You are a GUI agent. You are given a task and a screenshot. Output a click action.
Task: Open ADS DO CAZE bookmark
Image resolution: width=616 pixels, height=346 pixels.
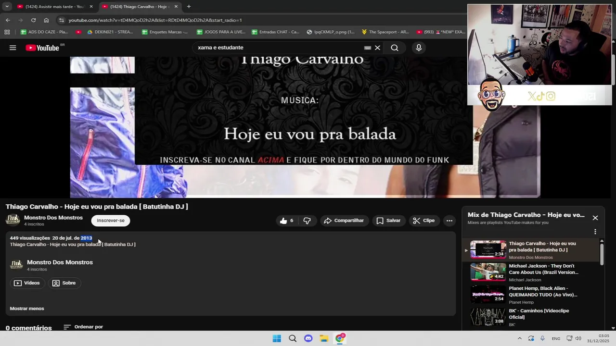pos(44,32)
